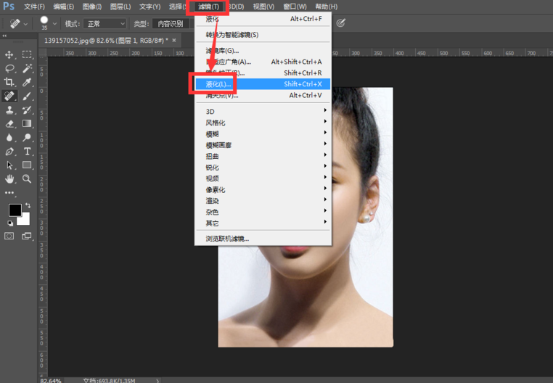This screenshot has height=383, width=553.
Task: Set the black foreground color swatch
Action: (x=14, y=209)
